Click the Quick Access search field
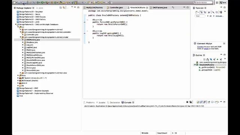This screenshot has width=240, height=135. click(203, 2)
